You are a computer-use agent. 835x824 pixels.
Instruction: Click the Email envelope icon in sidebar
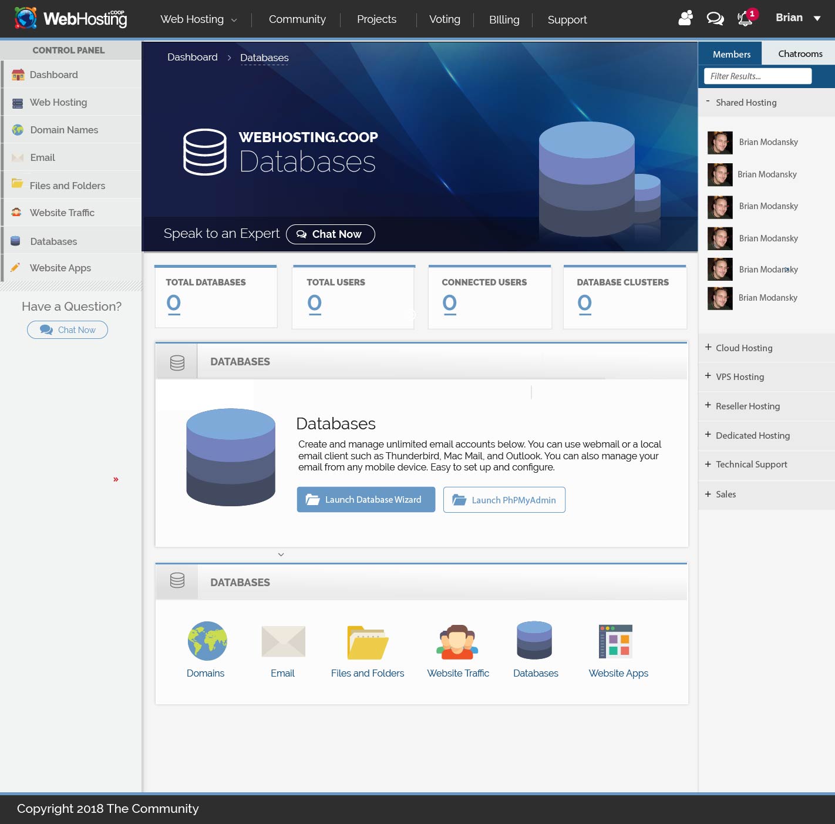(x=18, y=158)
